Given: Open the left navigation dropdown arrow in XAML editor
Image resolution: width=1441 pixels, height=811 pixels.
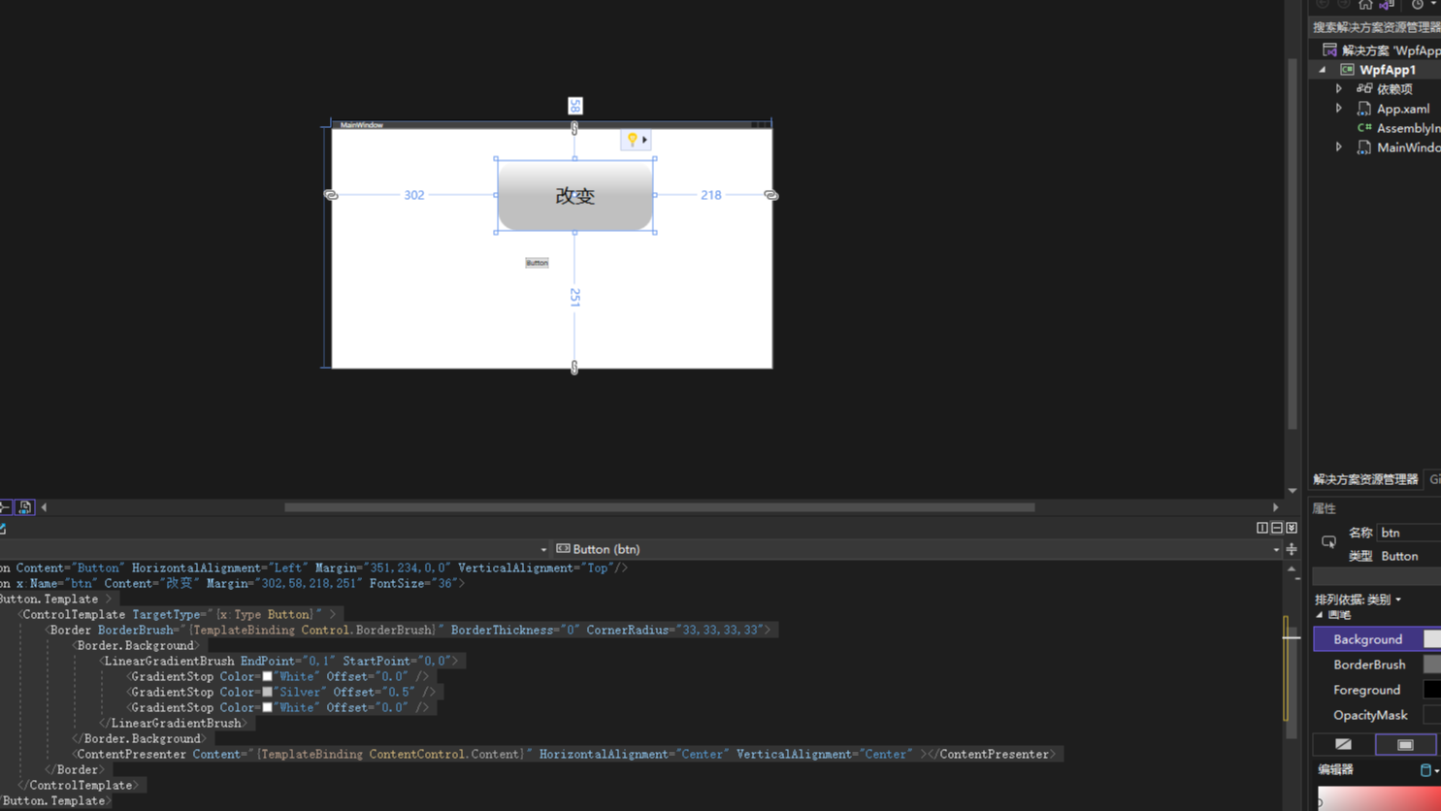Looking at the screenshot, I should coord(543,550).
